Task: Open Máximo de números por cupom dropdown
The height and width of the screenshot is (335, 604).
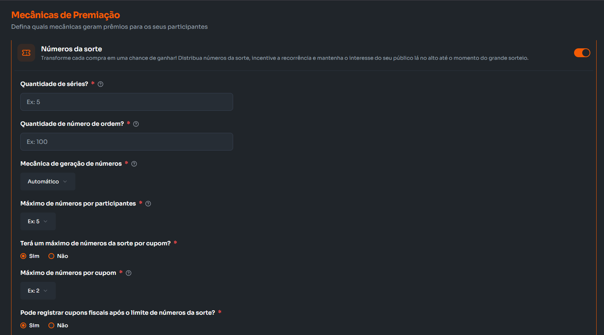Action: tap(38, 291)
